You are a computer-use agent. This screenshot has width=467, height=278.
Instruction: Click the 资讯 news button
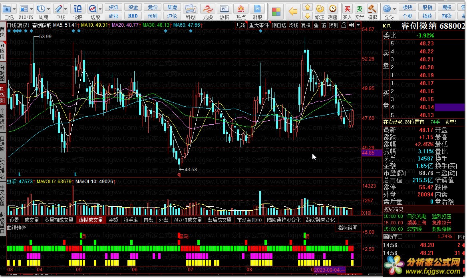(113, 7)
